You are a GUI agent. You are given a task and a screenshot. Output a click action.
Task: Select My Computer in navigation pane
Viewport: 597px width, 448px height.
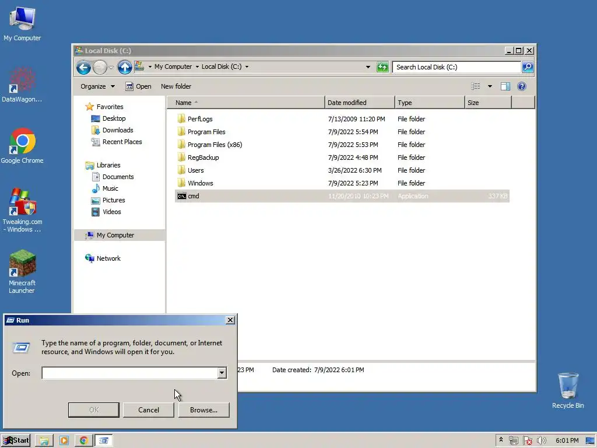[120, 235]
